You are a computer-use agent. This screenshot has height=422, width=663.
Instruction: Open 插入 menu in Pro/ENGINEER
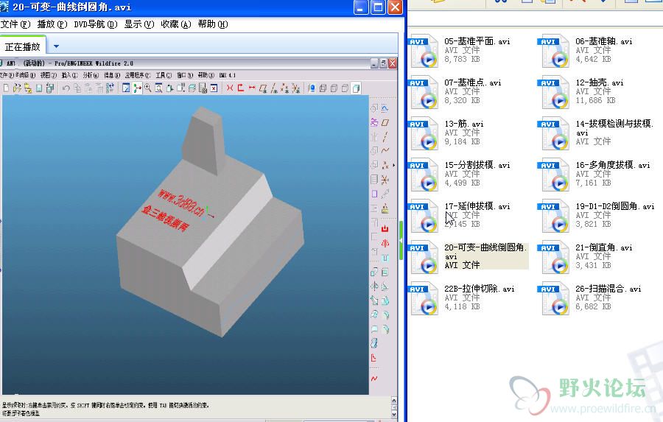69,75
